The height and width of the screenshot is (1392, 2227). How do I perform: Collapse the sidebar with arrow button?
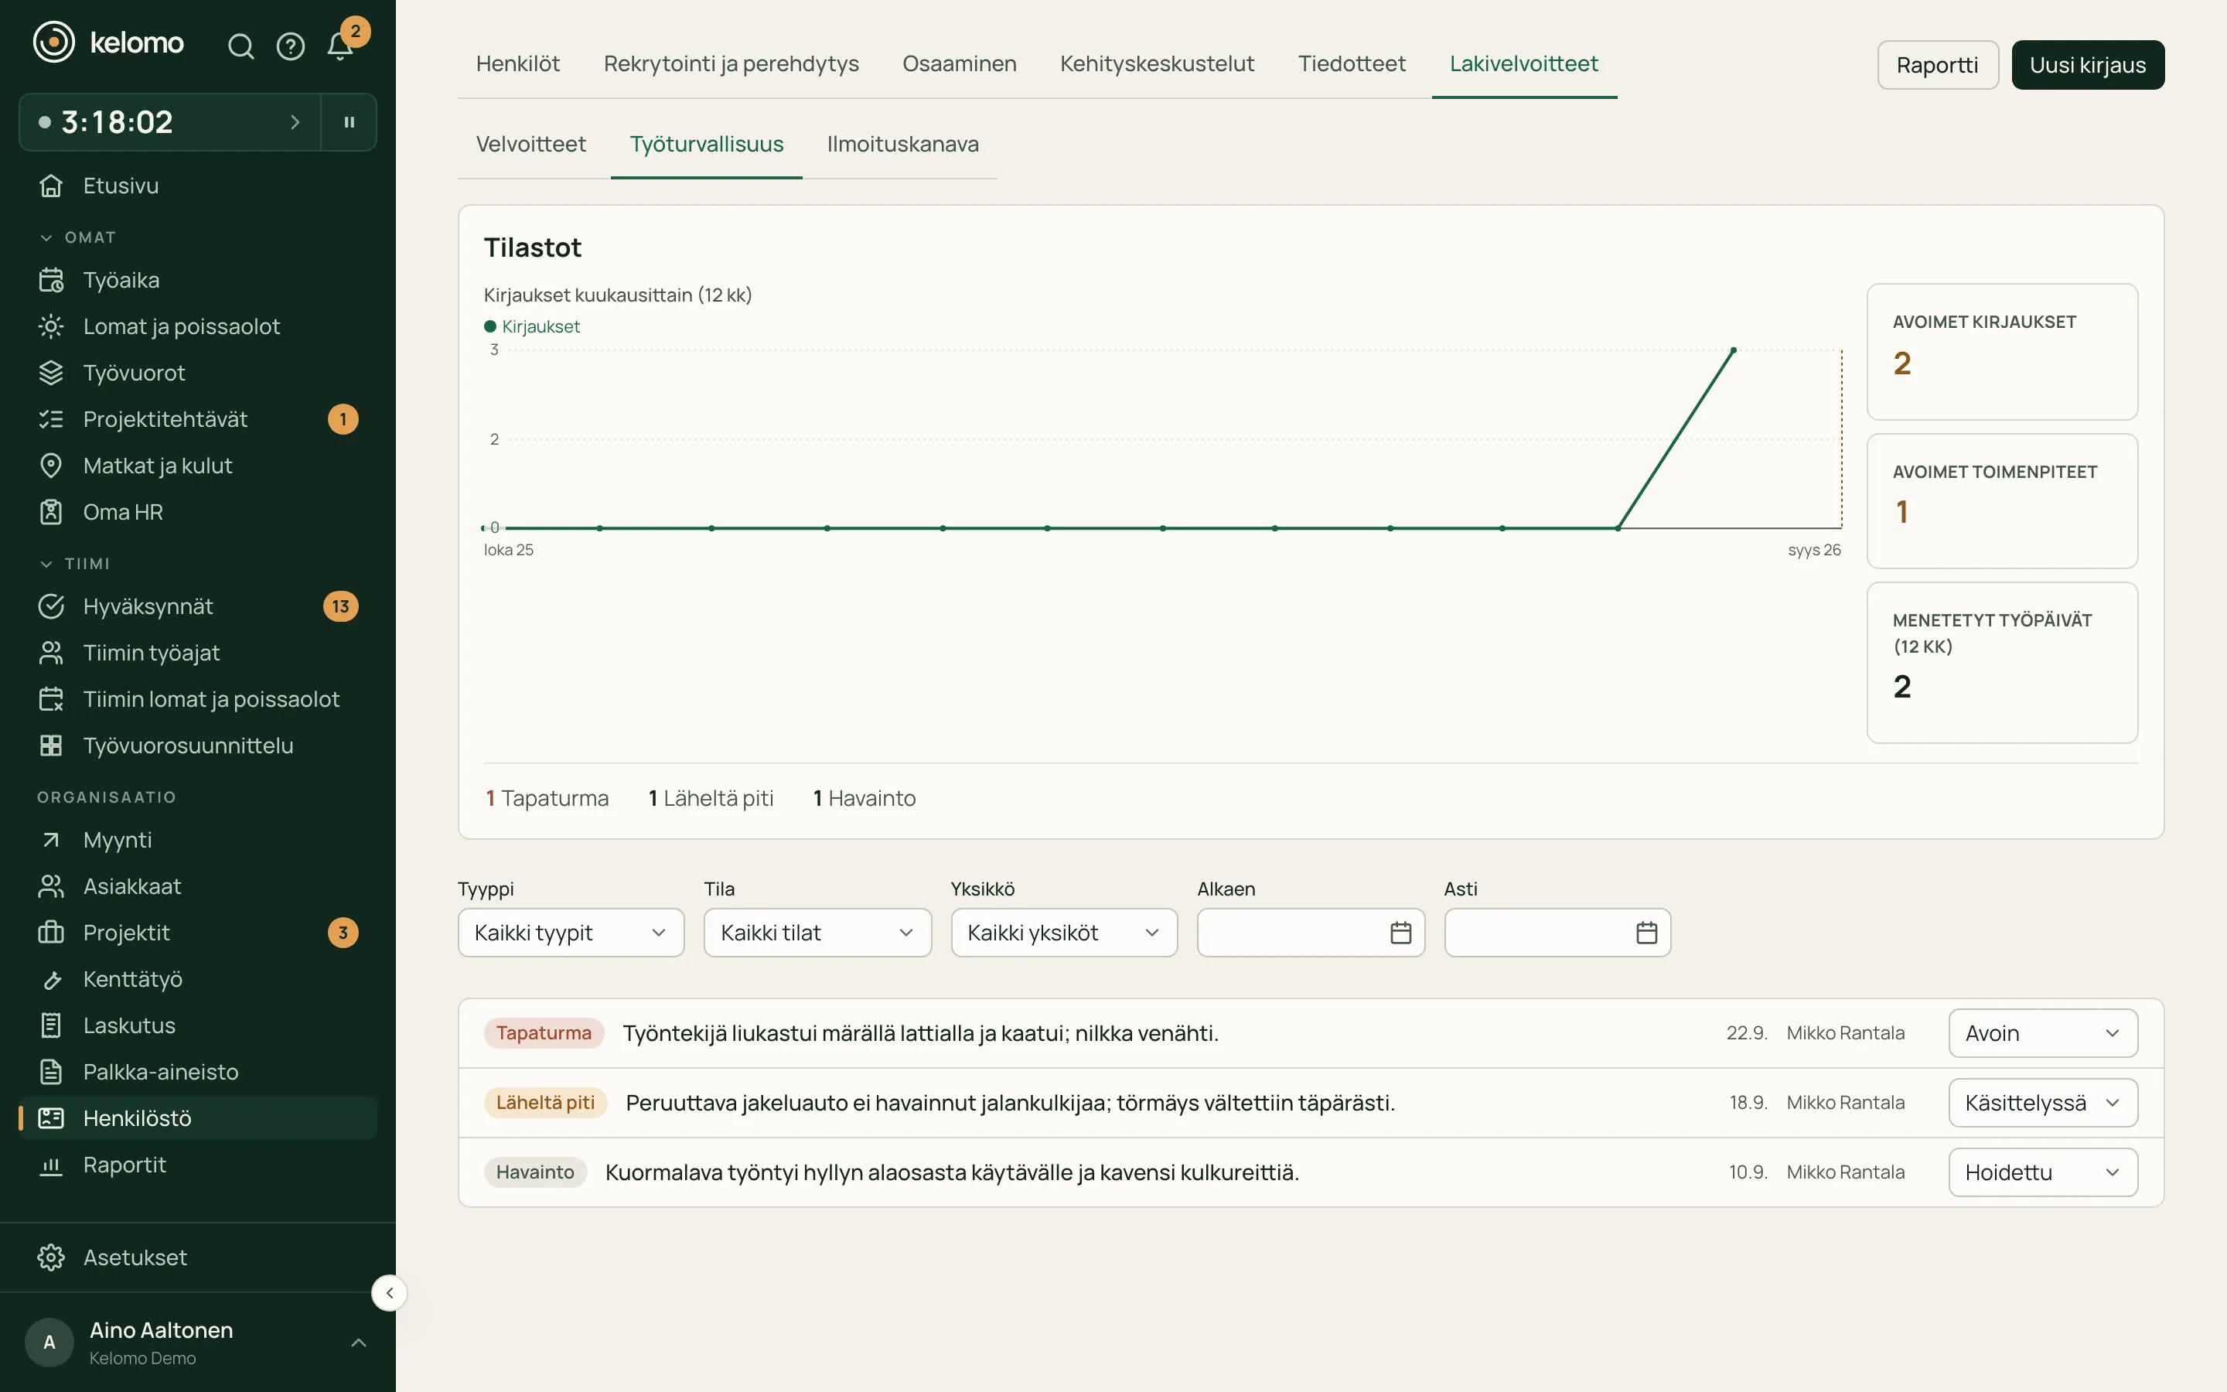(389, 1292)
